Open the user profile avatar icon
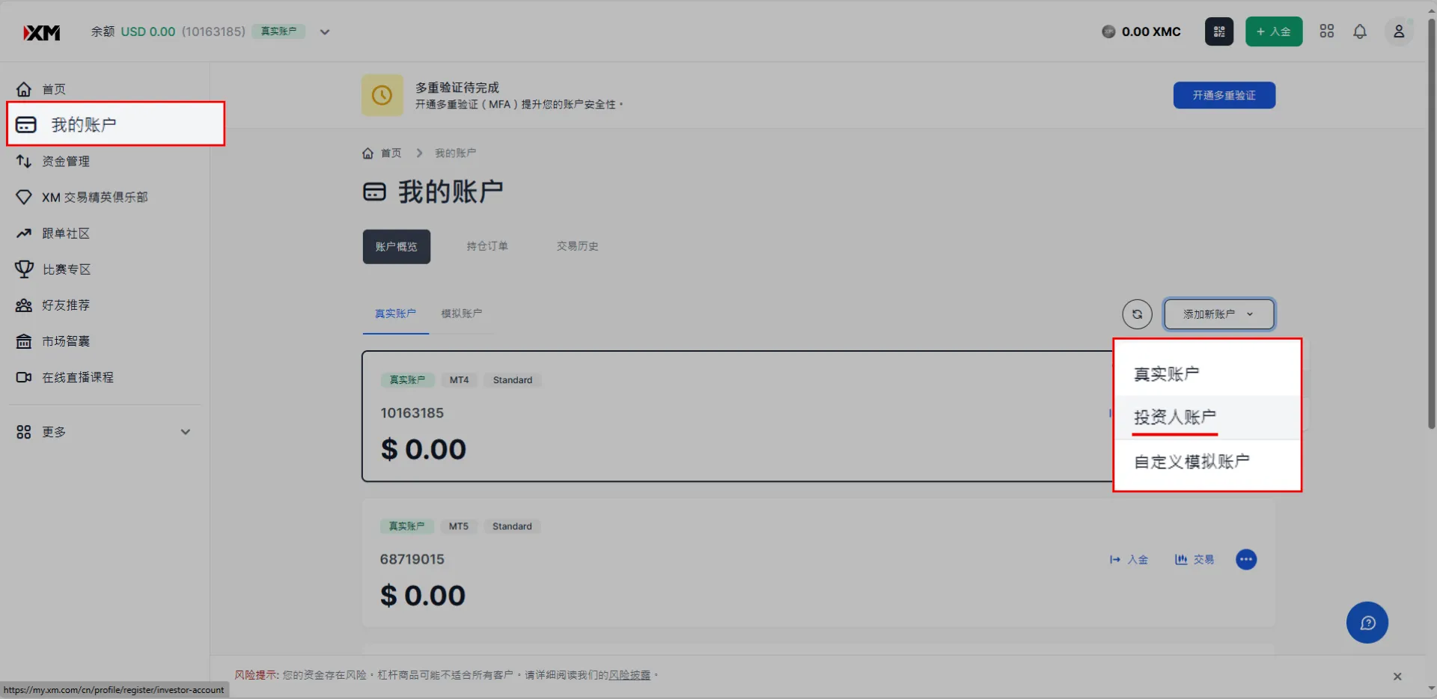 pyautogui.click(x=1398, y=31)
